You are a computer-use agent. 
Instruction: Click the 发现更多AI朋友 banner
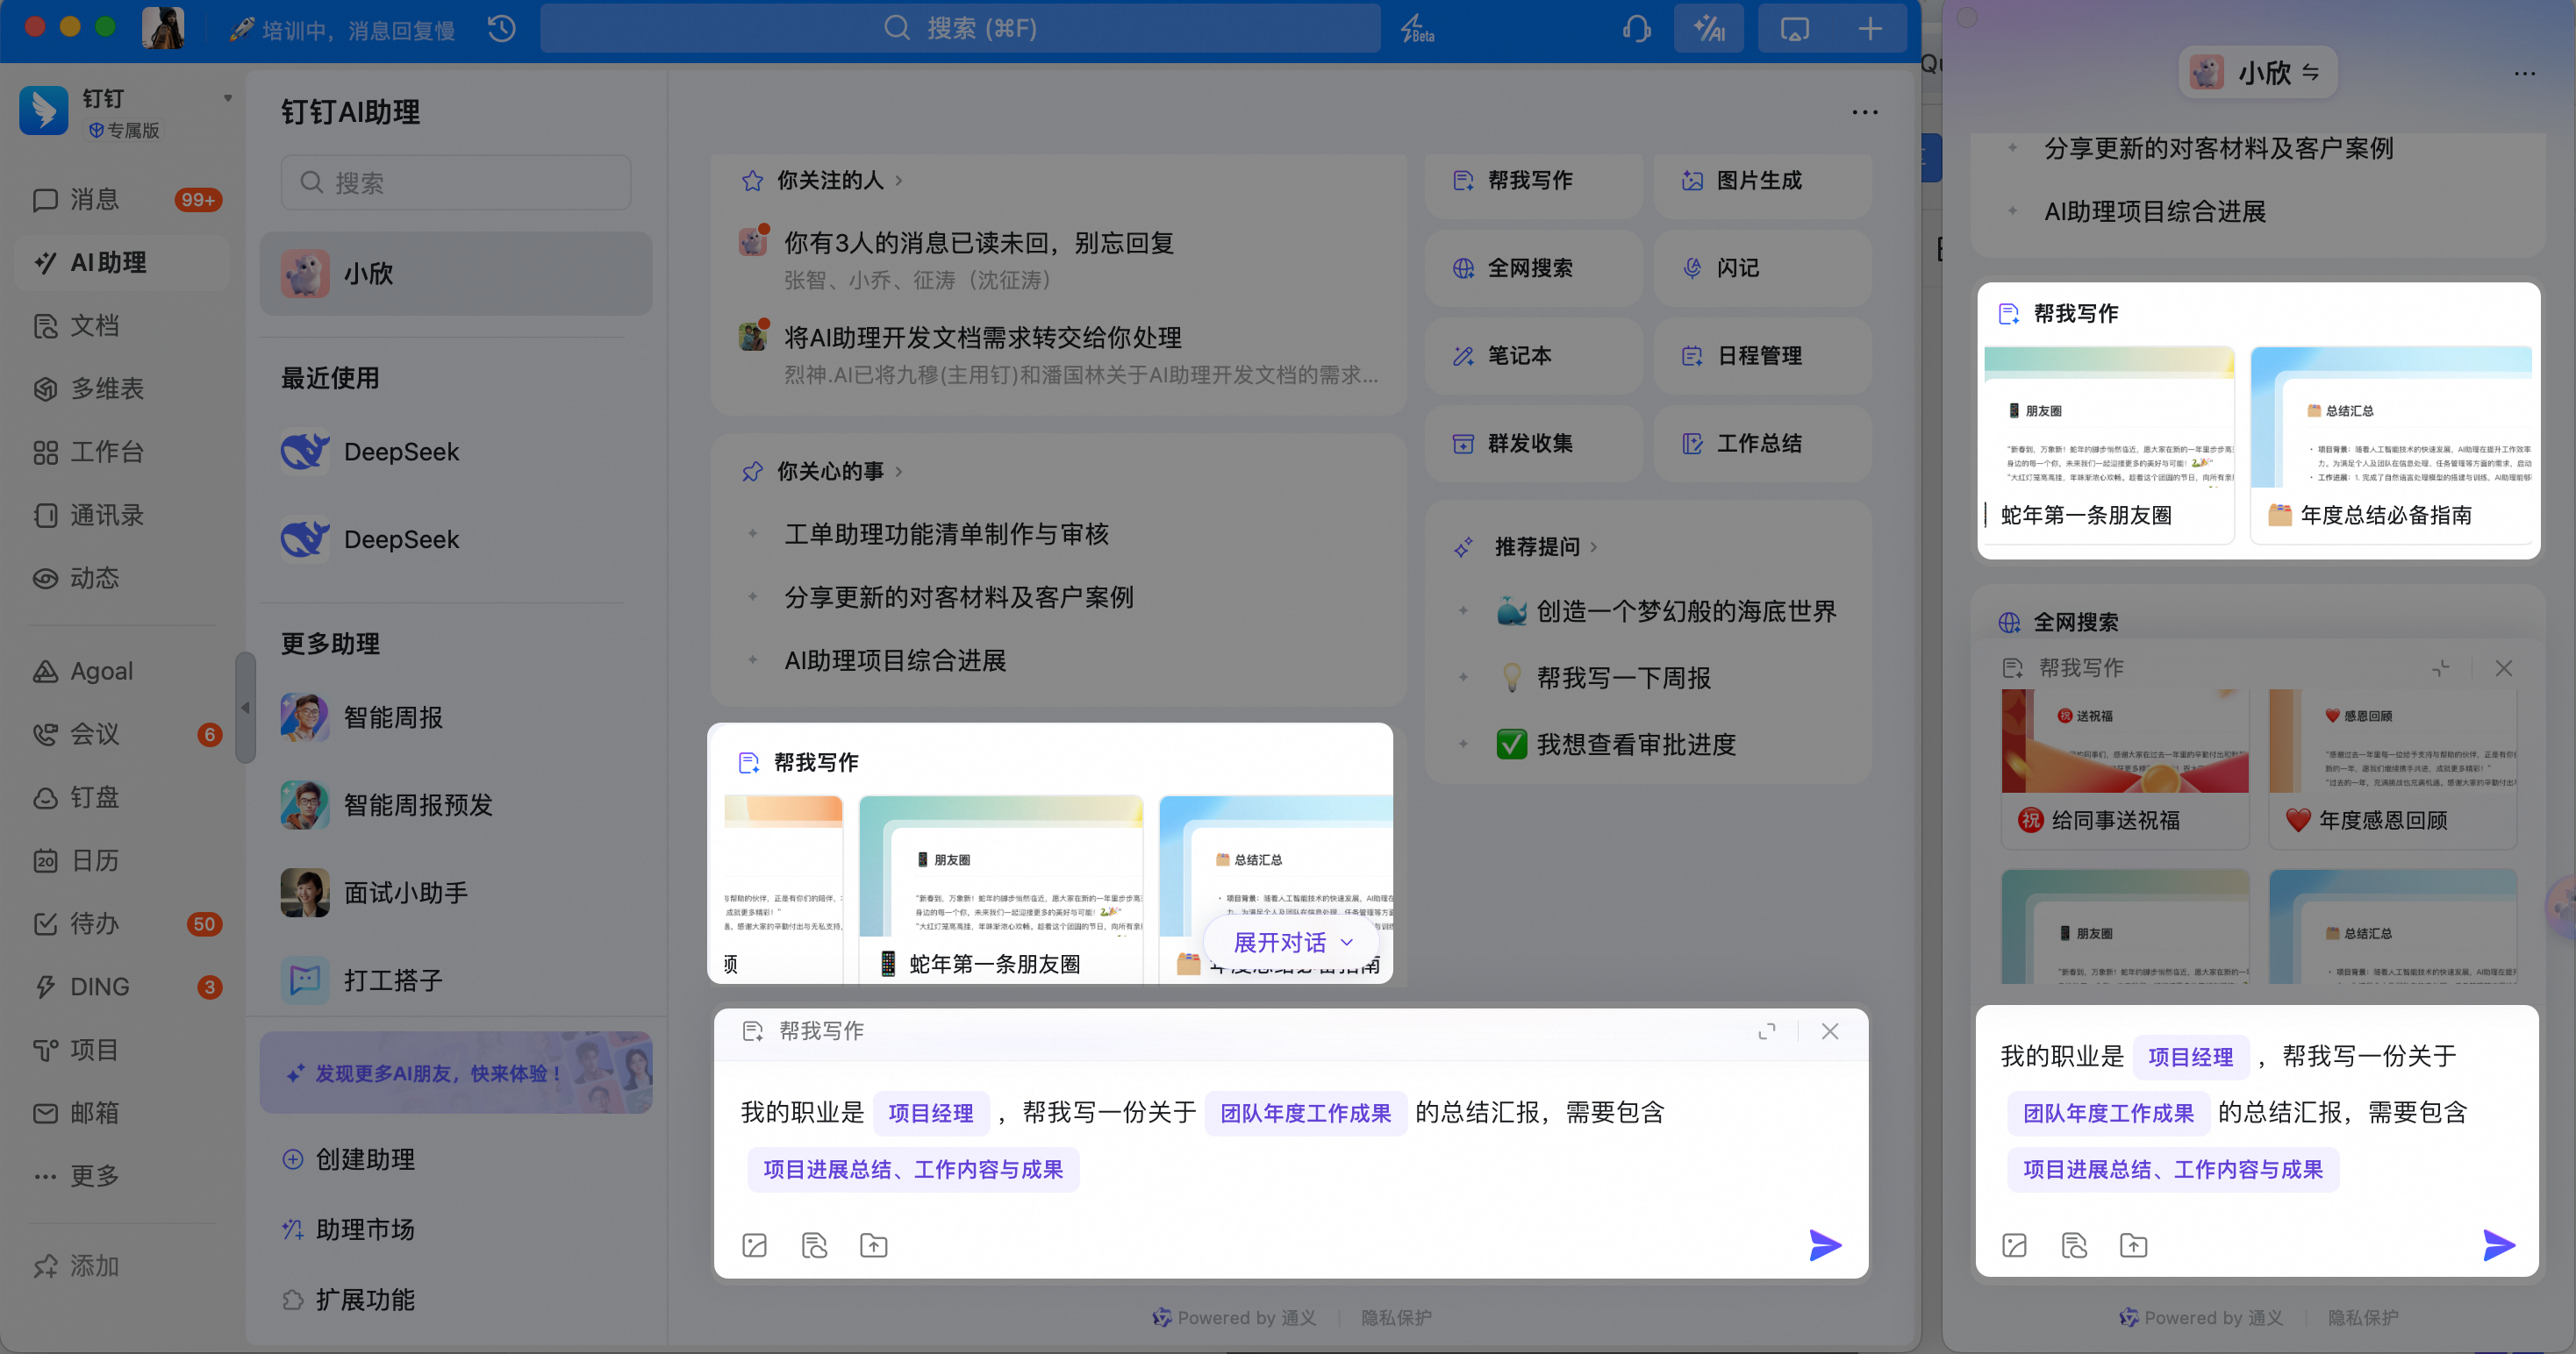[456, 1073]
